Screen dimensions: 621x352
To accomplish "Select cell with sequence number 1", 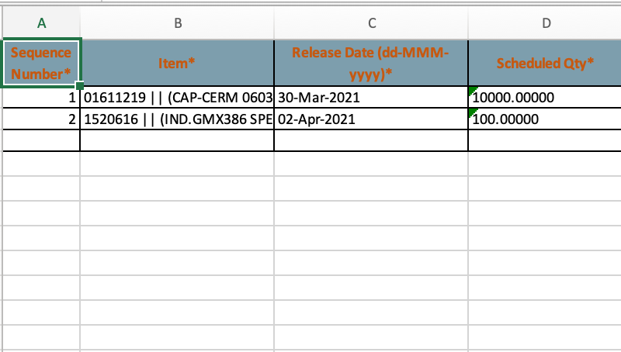I will coord(41,98).
